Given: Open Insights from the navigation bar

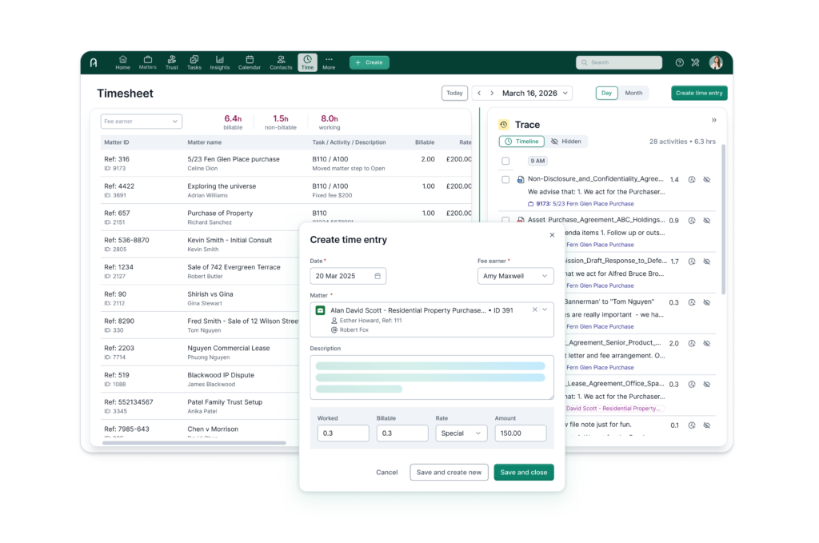Looking at the screenshot, I should 220,62.
